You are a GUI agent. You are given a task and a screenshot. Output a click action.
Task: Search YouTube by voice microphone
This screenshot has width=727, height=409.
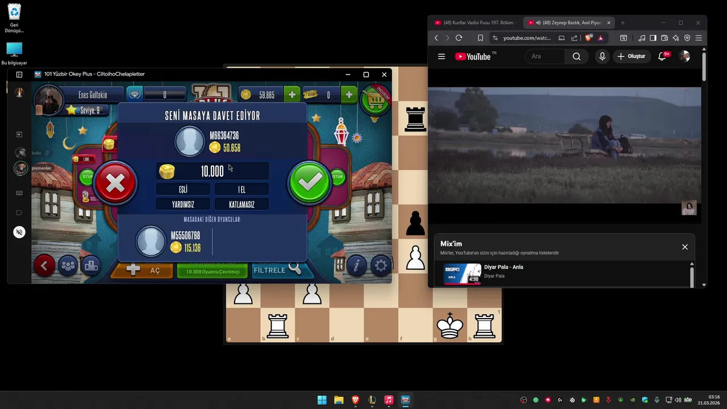coord(602,56)
